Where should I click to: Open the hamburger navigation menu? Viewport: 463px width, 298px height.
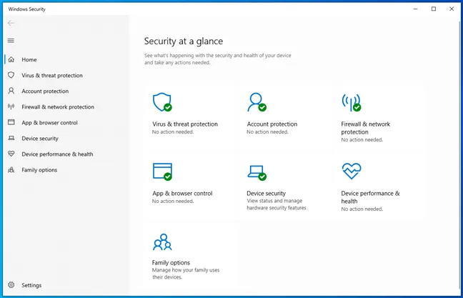pyautogui.click(x=11, y=41)
